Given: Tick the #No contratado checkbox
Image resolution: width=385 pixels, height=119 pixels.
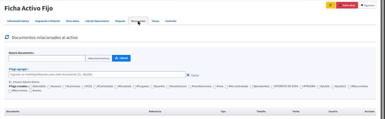Looking at the screenshot, I should coord(227,87).
